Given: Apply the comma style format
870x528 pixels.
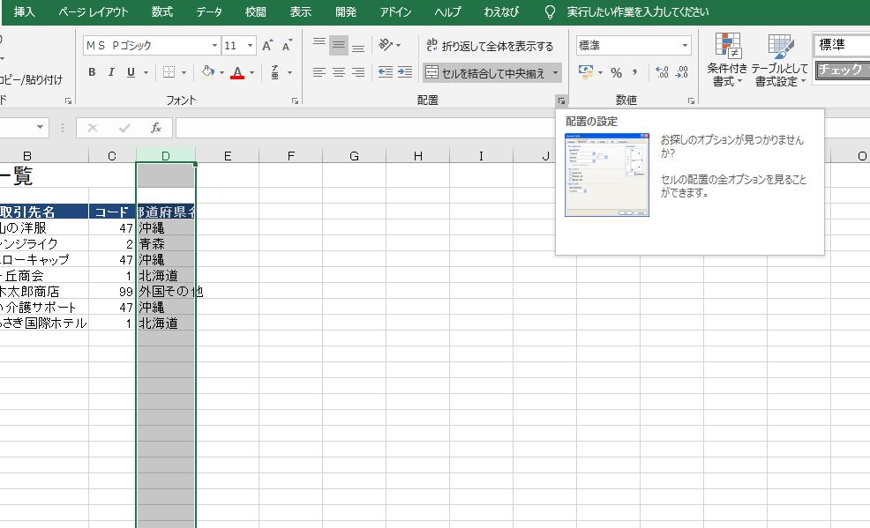Looking at the screenshot, I should click(634, 71).
